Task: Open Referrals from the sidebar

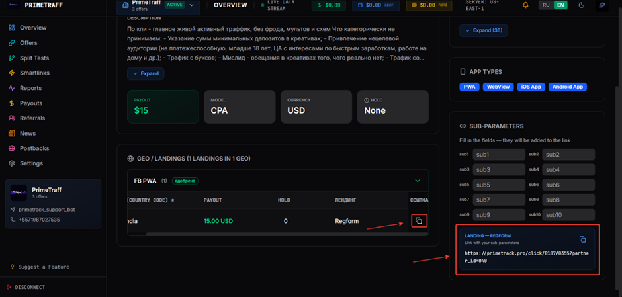Action: coord(32,118)
